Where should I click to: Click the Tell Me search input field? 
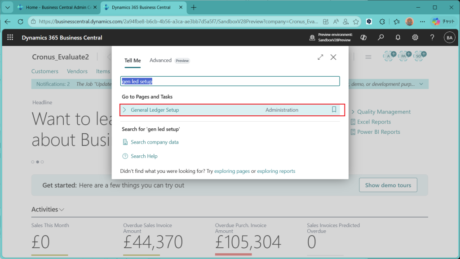pyautogui.click(x=230, y=82)
